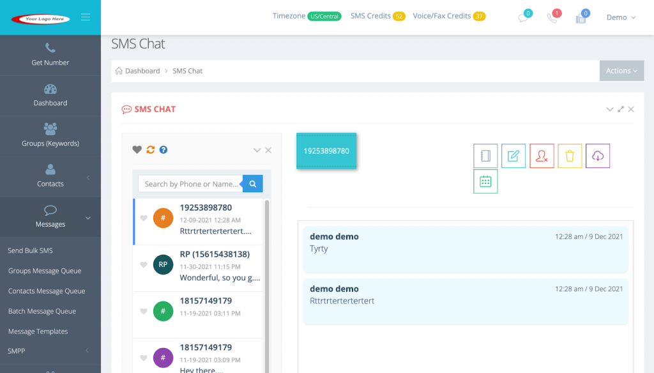Open the purple cloud download icon

point(598,155)
